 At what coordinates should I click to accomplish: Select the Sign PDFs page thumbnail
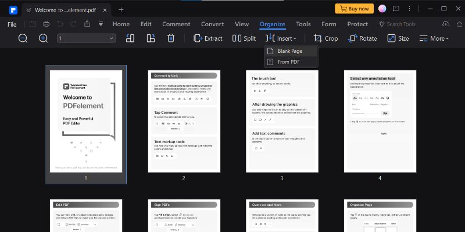pyautogui.click(x=184, y=216)
